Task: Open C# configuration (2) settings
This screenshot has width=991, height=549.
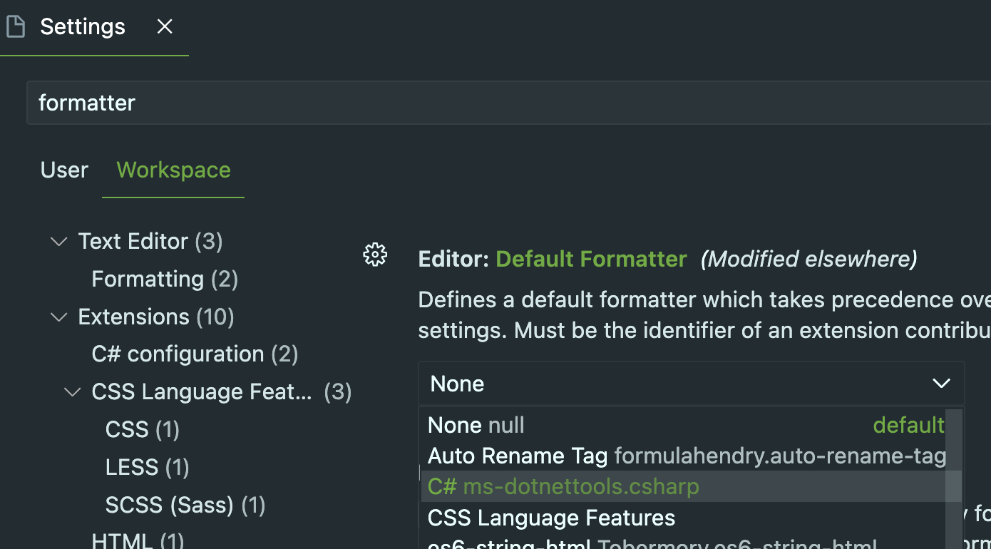Action: pos(195,354)
